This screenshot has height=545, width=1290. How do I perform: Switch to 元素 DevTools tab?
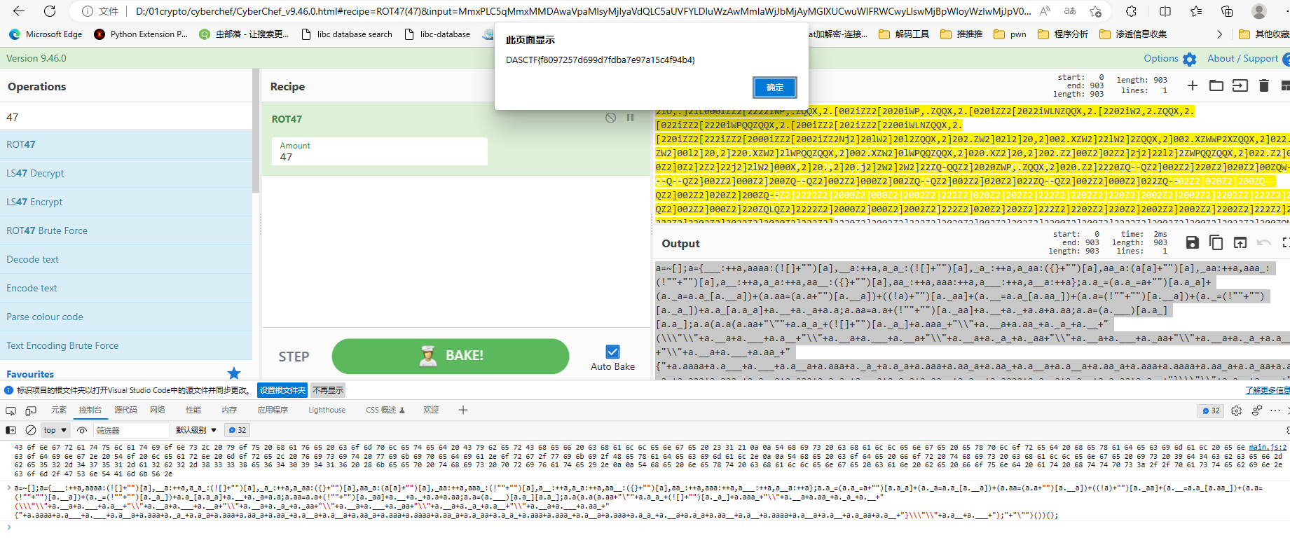(x=59, y=410)
